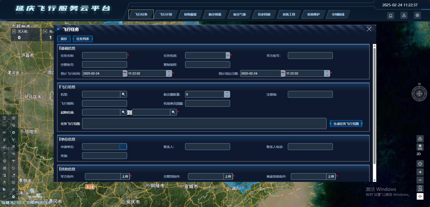Zoom in the map with plus icon
The image size is (430, 207).
point(420,172)
